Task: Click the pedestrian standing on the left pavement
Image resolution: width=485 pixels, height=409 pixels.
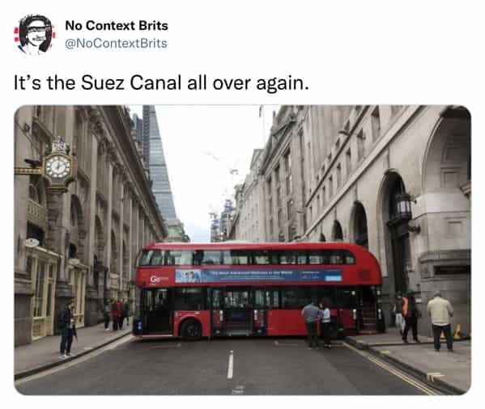Action: (67, 329)
